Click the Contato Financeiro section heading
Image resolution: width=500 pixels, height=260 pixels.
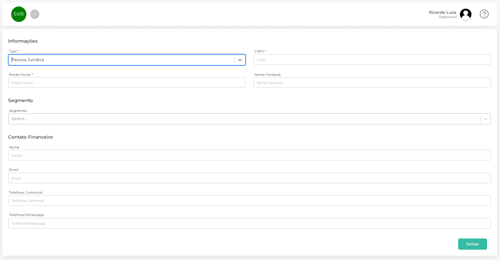(x=31, y=137)
